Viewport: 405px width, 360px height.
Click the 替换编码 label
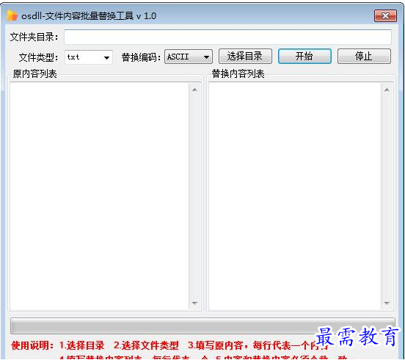point(141,57)
